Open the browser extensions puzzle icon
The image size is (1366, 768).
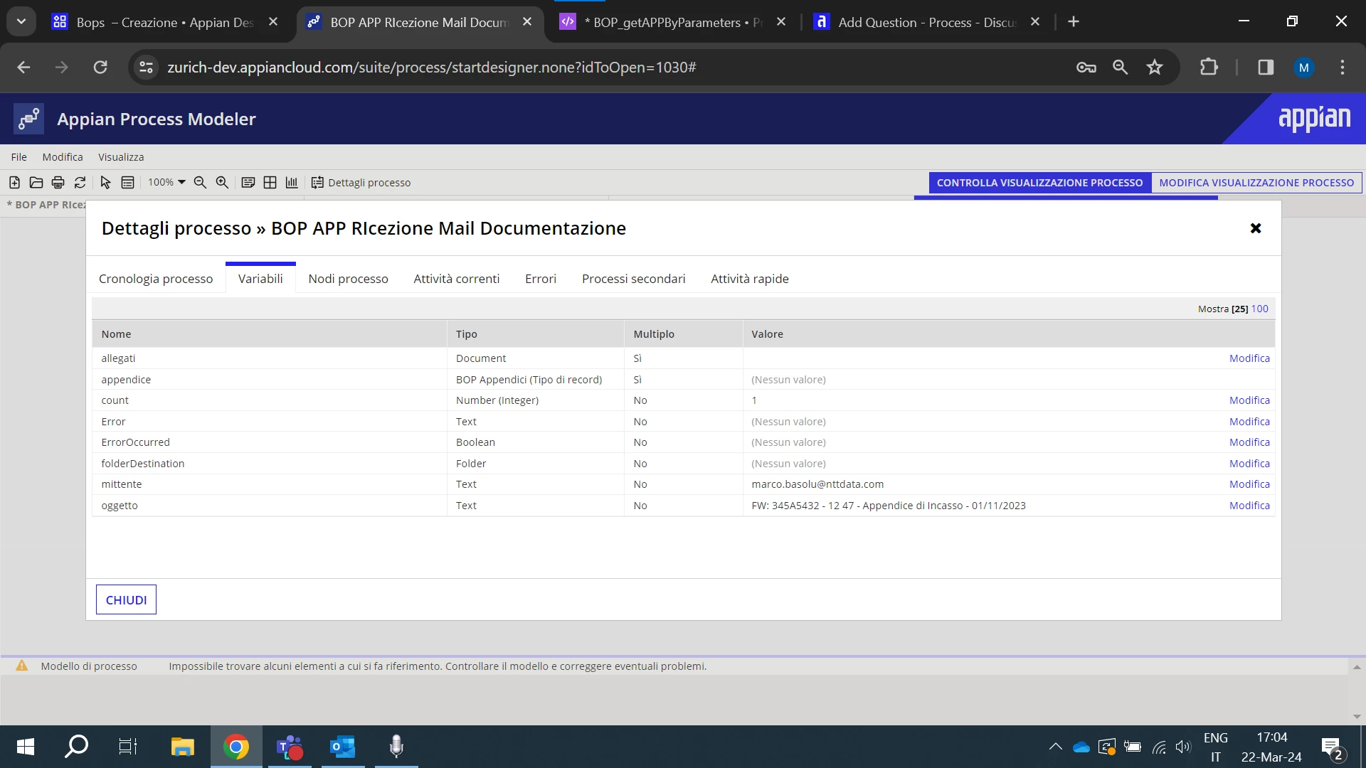point(1209,67)
